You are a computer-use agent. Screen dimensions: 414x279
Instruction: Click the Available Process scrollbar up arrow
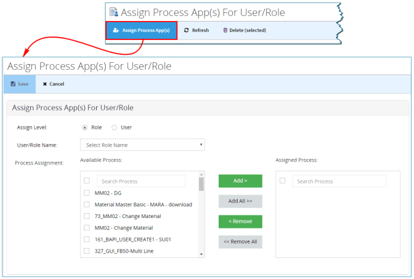(201, 174)
